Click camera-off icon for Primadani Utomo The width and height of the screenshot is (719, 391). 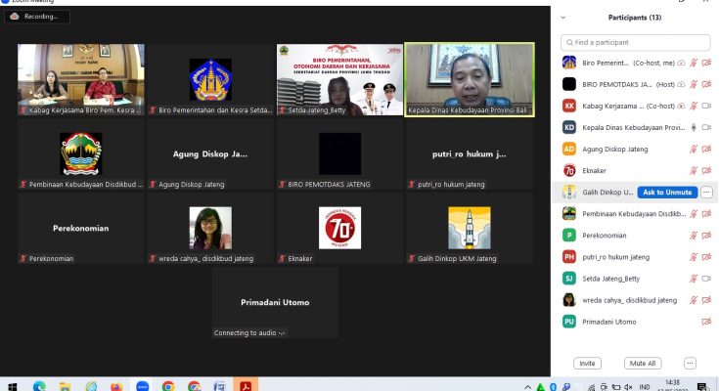coord(706,322)
